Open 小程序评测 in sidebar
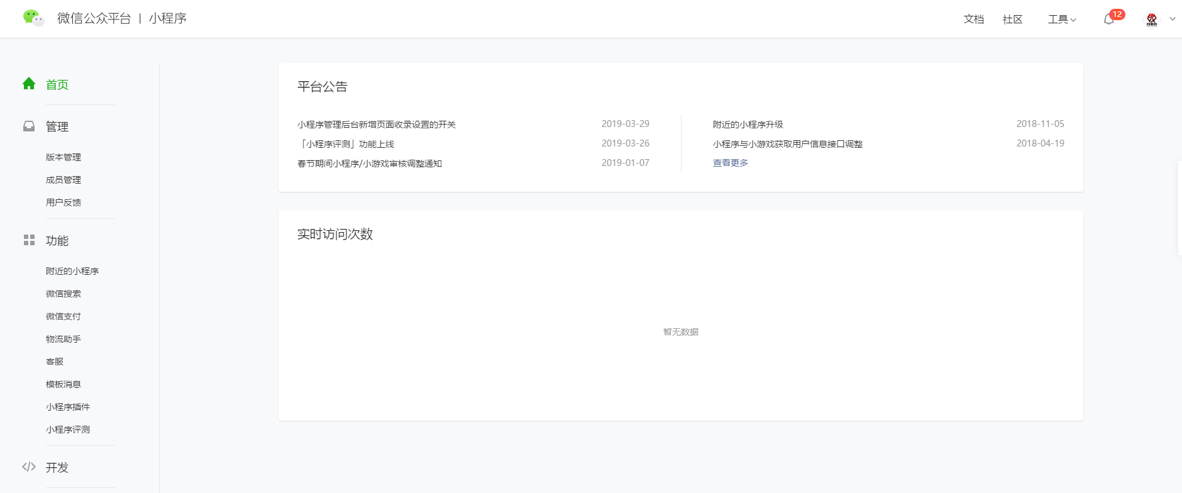The height and width of the screenshot is (493, 1182). tap(68, 429)
